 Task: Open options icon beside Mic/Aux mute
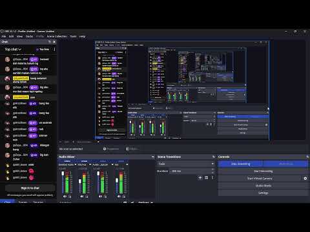point(87,197)
